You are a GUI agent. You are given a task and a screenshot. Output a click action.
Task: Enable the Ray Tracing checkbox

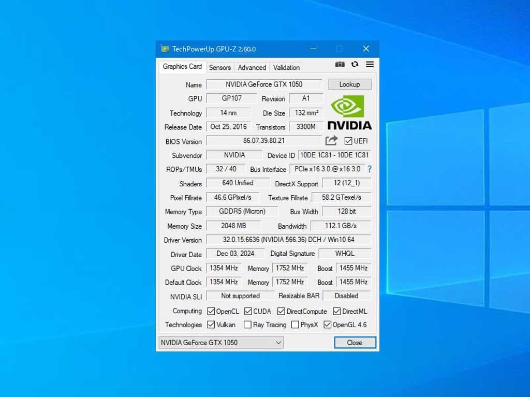click(247, 325)
